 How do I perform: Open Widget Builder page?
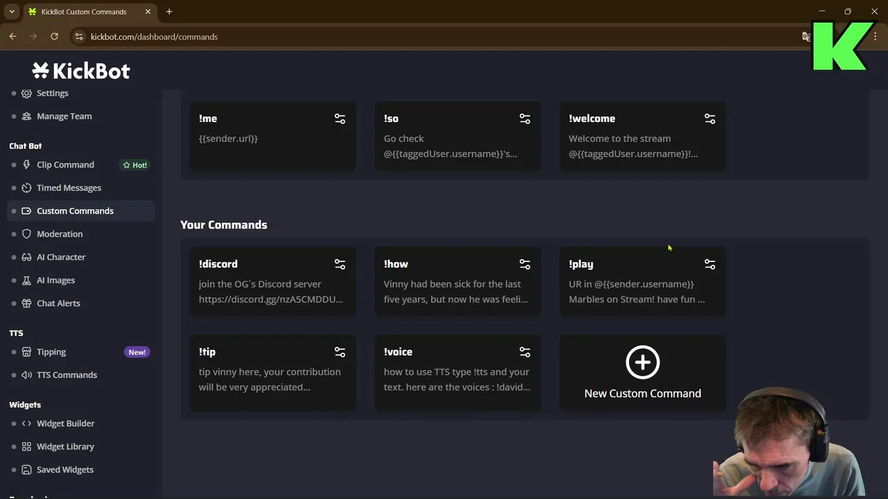coord(65,423)
